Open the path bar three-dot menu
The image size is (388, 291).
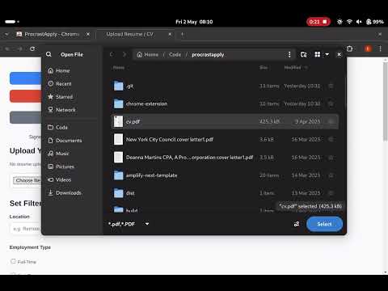point(289,55)
